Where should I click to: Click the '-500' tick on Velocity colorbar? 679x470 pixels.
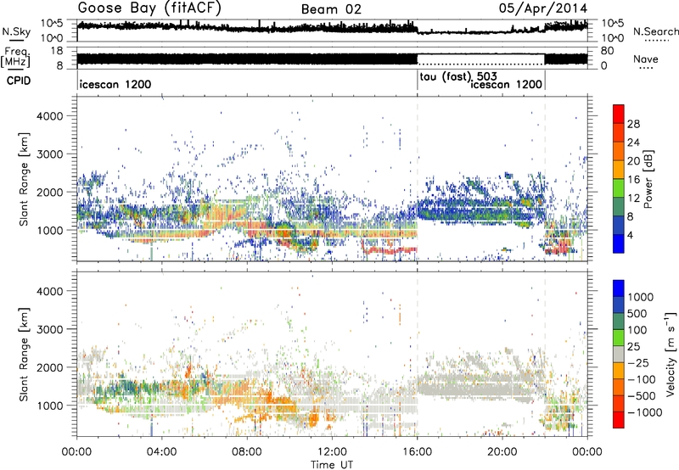642,395
